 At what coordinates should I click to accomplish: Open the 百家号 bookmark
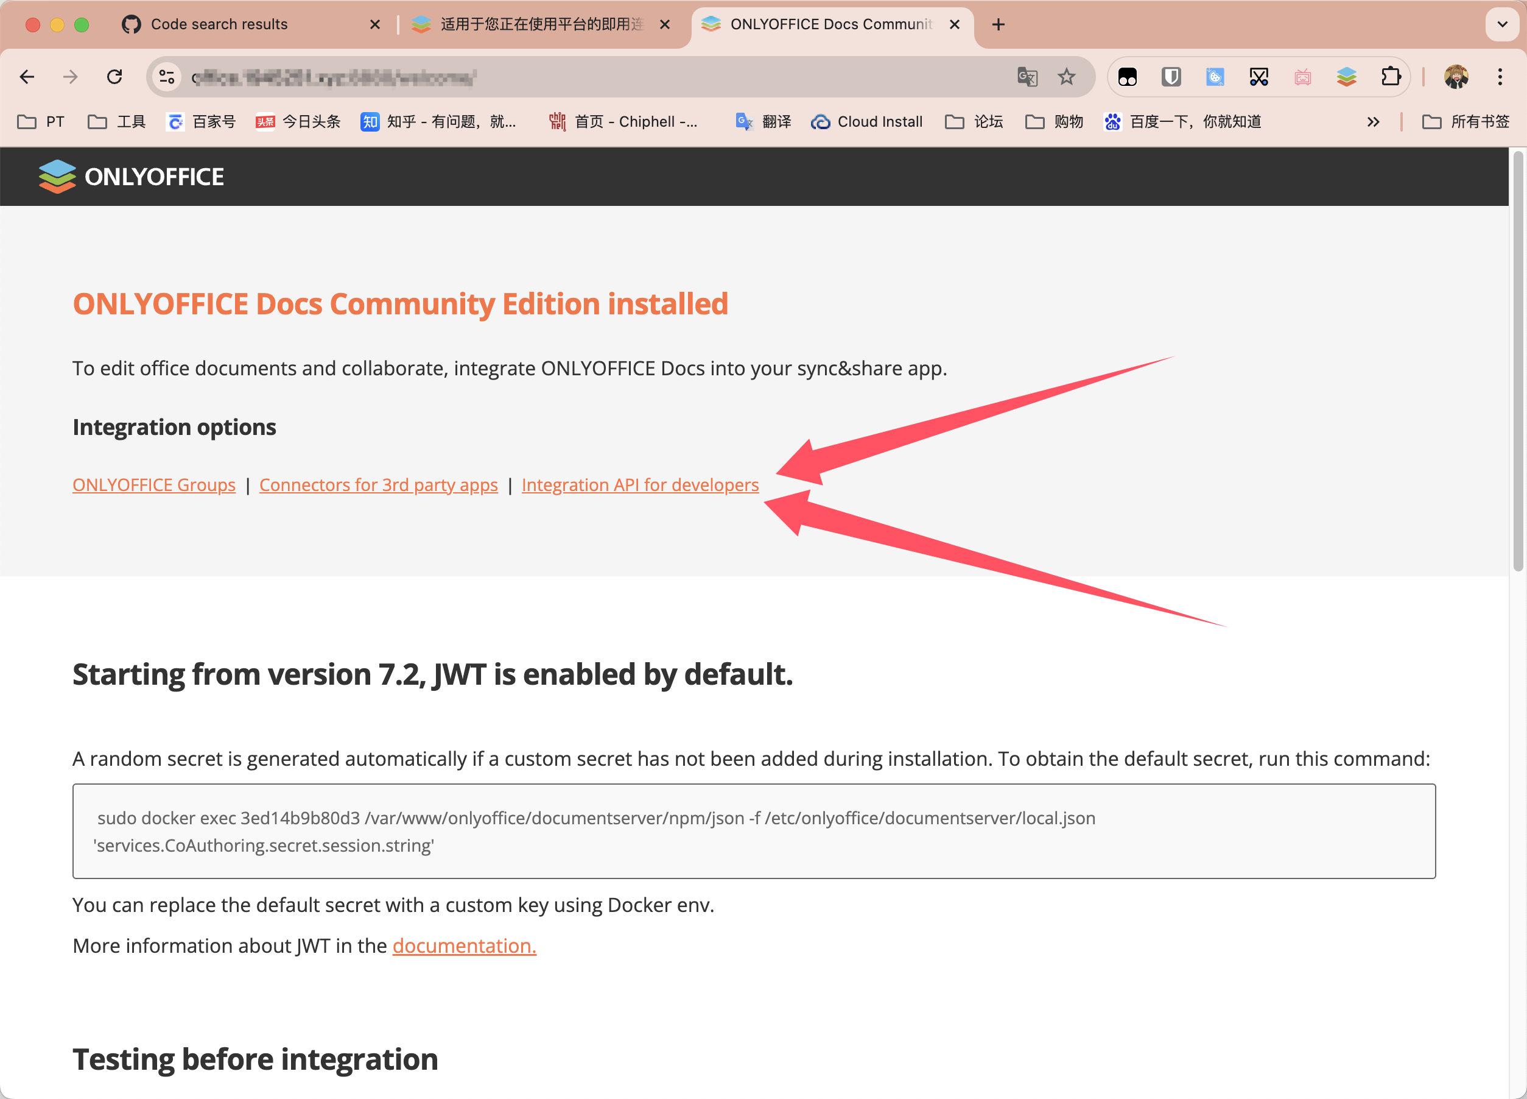(x=201, y=122)
